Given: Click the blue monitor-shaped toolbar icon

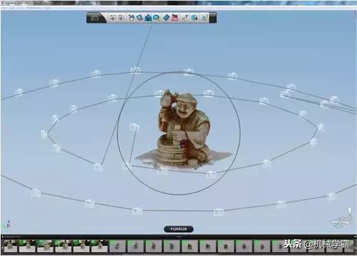Looking at the screenshot, I should click(140, 17).
